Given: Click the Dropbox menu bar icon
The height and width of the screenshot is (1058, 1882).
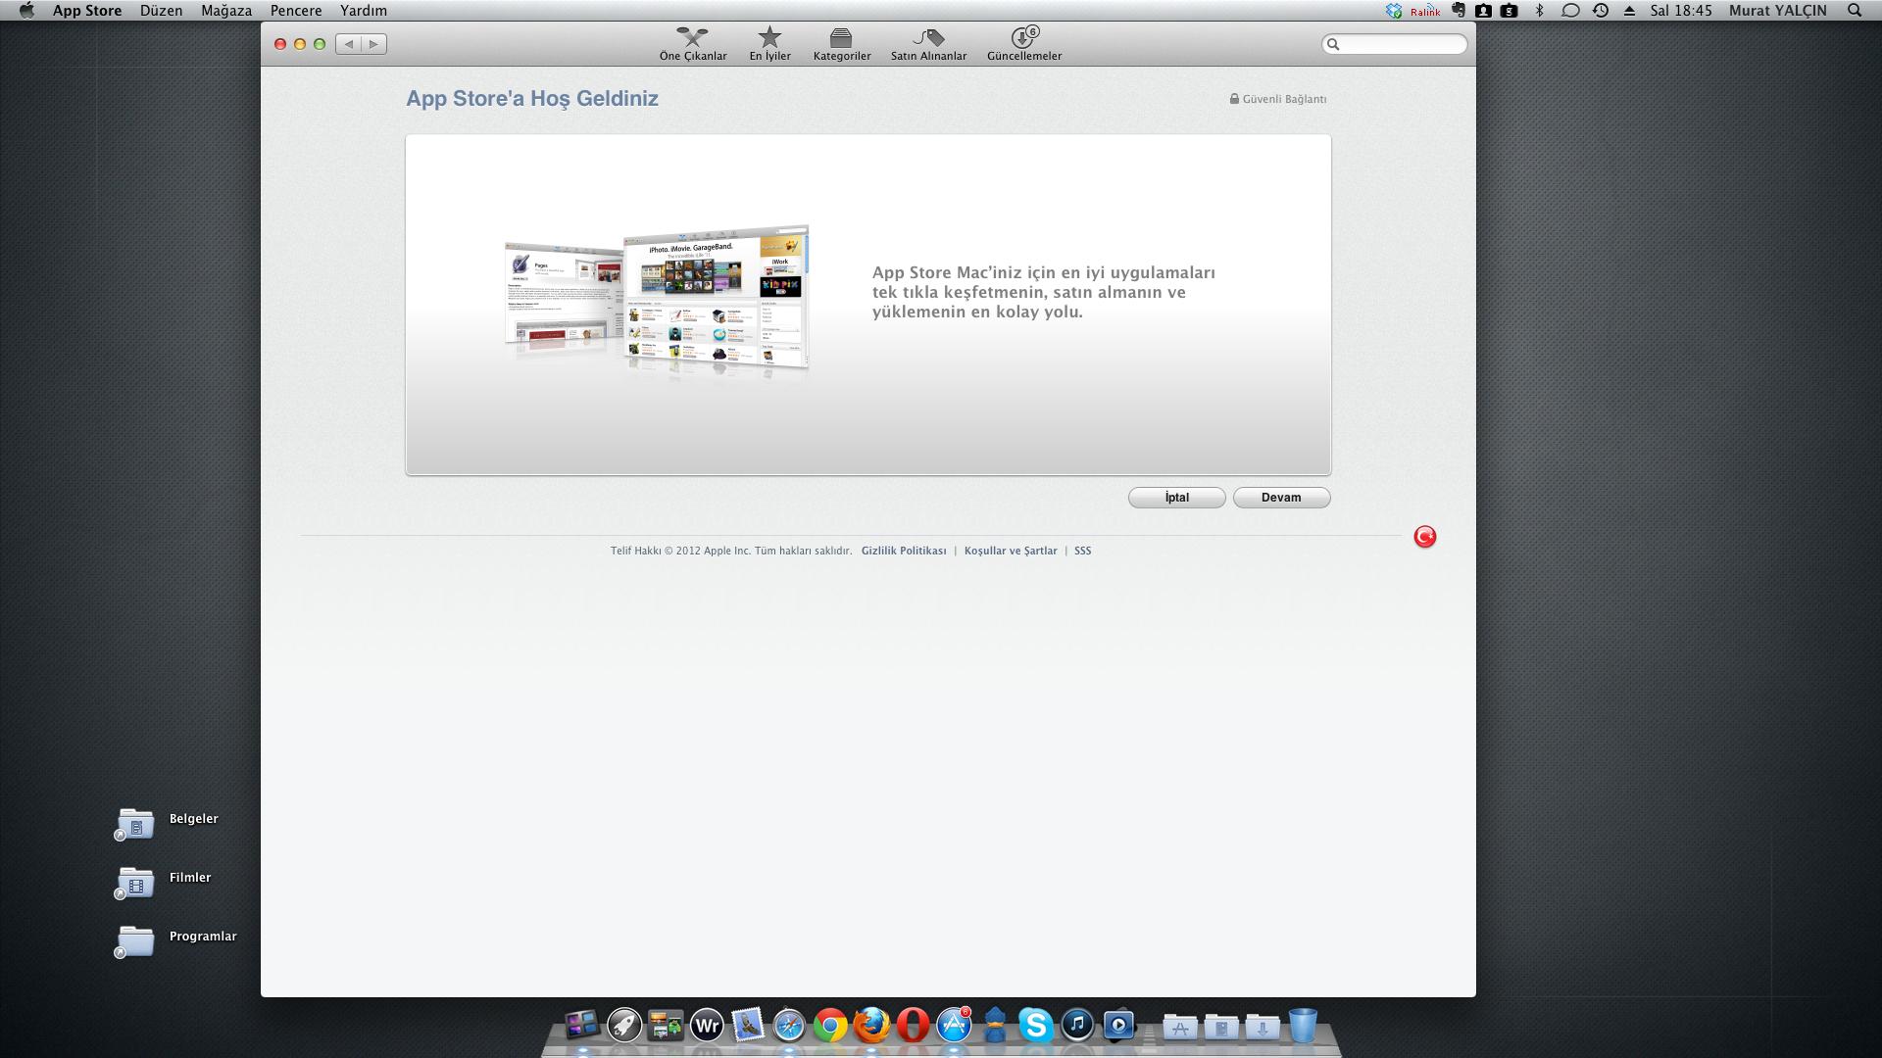Looking at the screenshot, I should [x=1394, y=11].
